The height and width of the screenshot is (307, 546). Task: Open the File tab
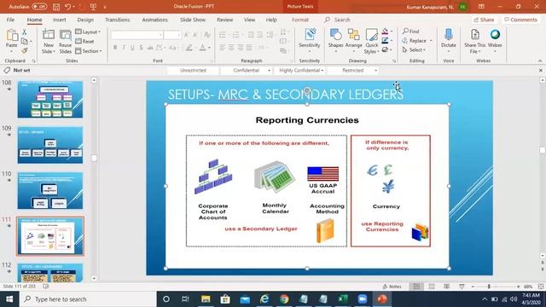(x=10, y=20)
